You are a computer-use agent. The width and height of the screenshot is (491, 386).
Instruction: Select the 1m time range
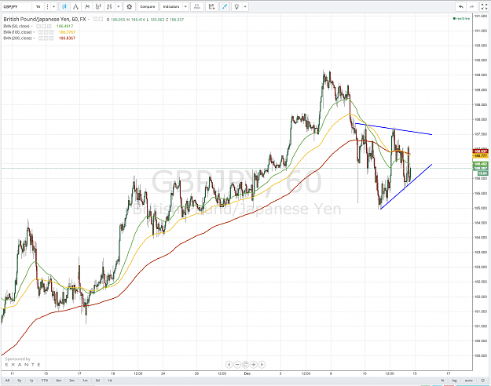(85, 381)
